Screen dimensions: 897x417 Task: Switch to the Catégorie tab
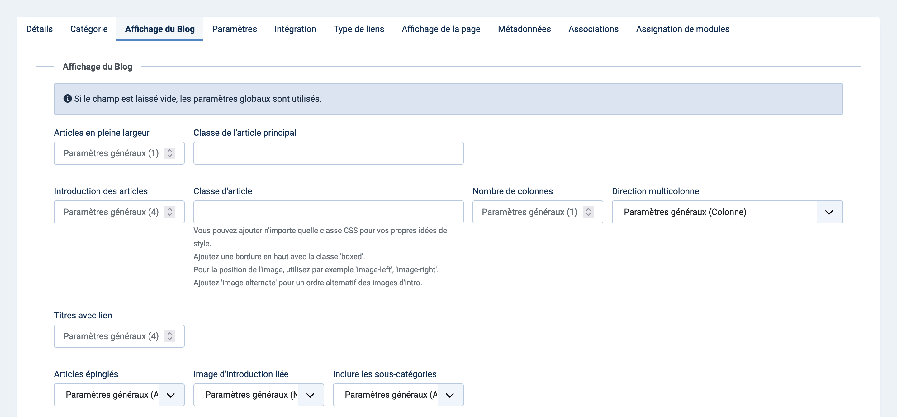89,29
